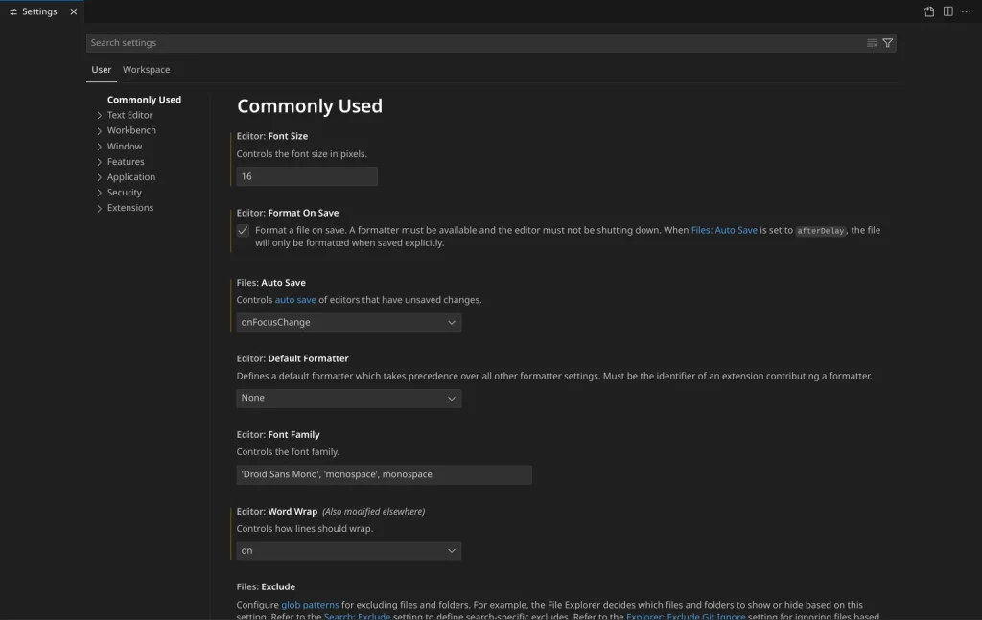Image resolution: width=982 pixels, height=620 pixels.
Task: Expand the Application tree section
Action: point(99,177)
